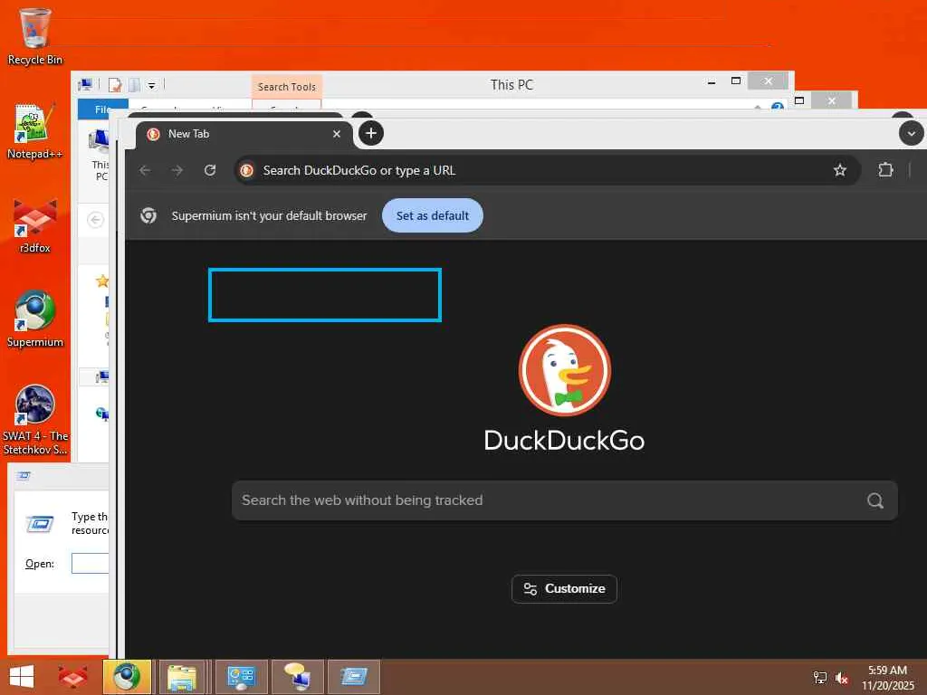Click the Run dialog taskbar button
Screen dimensions: 927x695
click(x=354, y=677)
